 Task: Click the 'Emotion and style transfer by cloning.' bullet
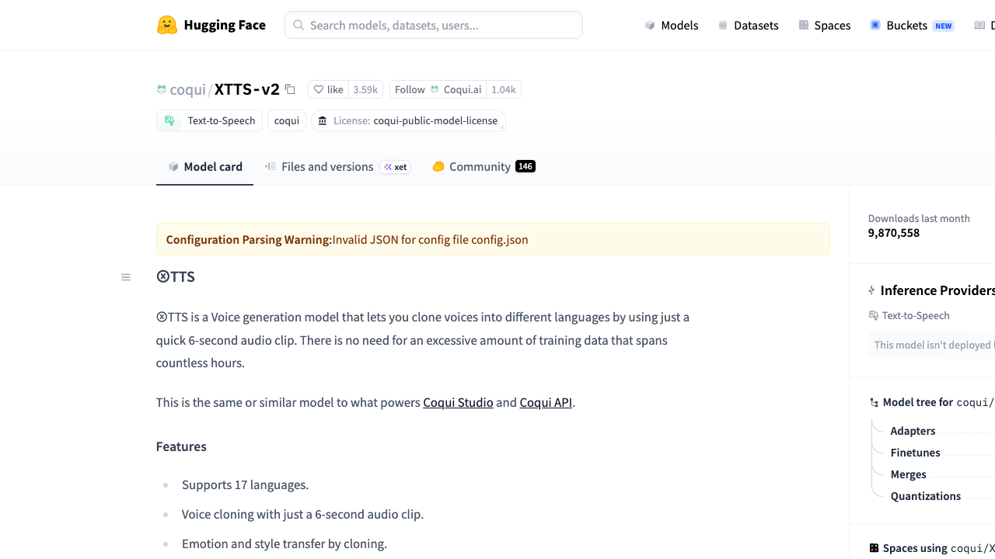285,543
